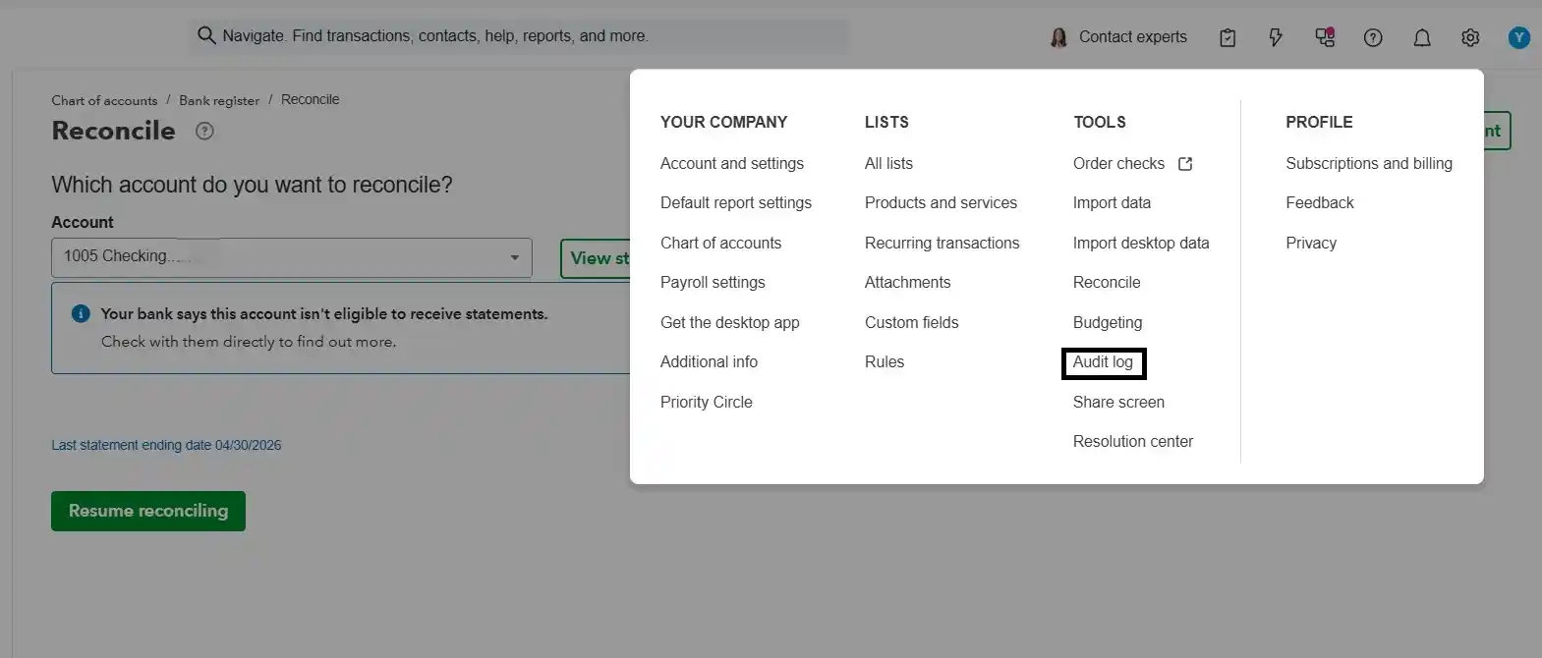Click the Resume reconciling button
The height and width of the screenshot is (658, 1542).
click(x=148, y=511)
